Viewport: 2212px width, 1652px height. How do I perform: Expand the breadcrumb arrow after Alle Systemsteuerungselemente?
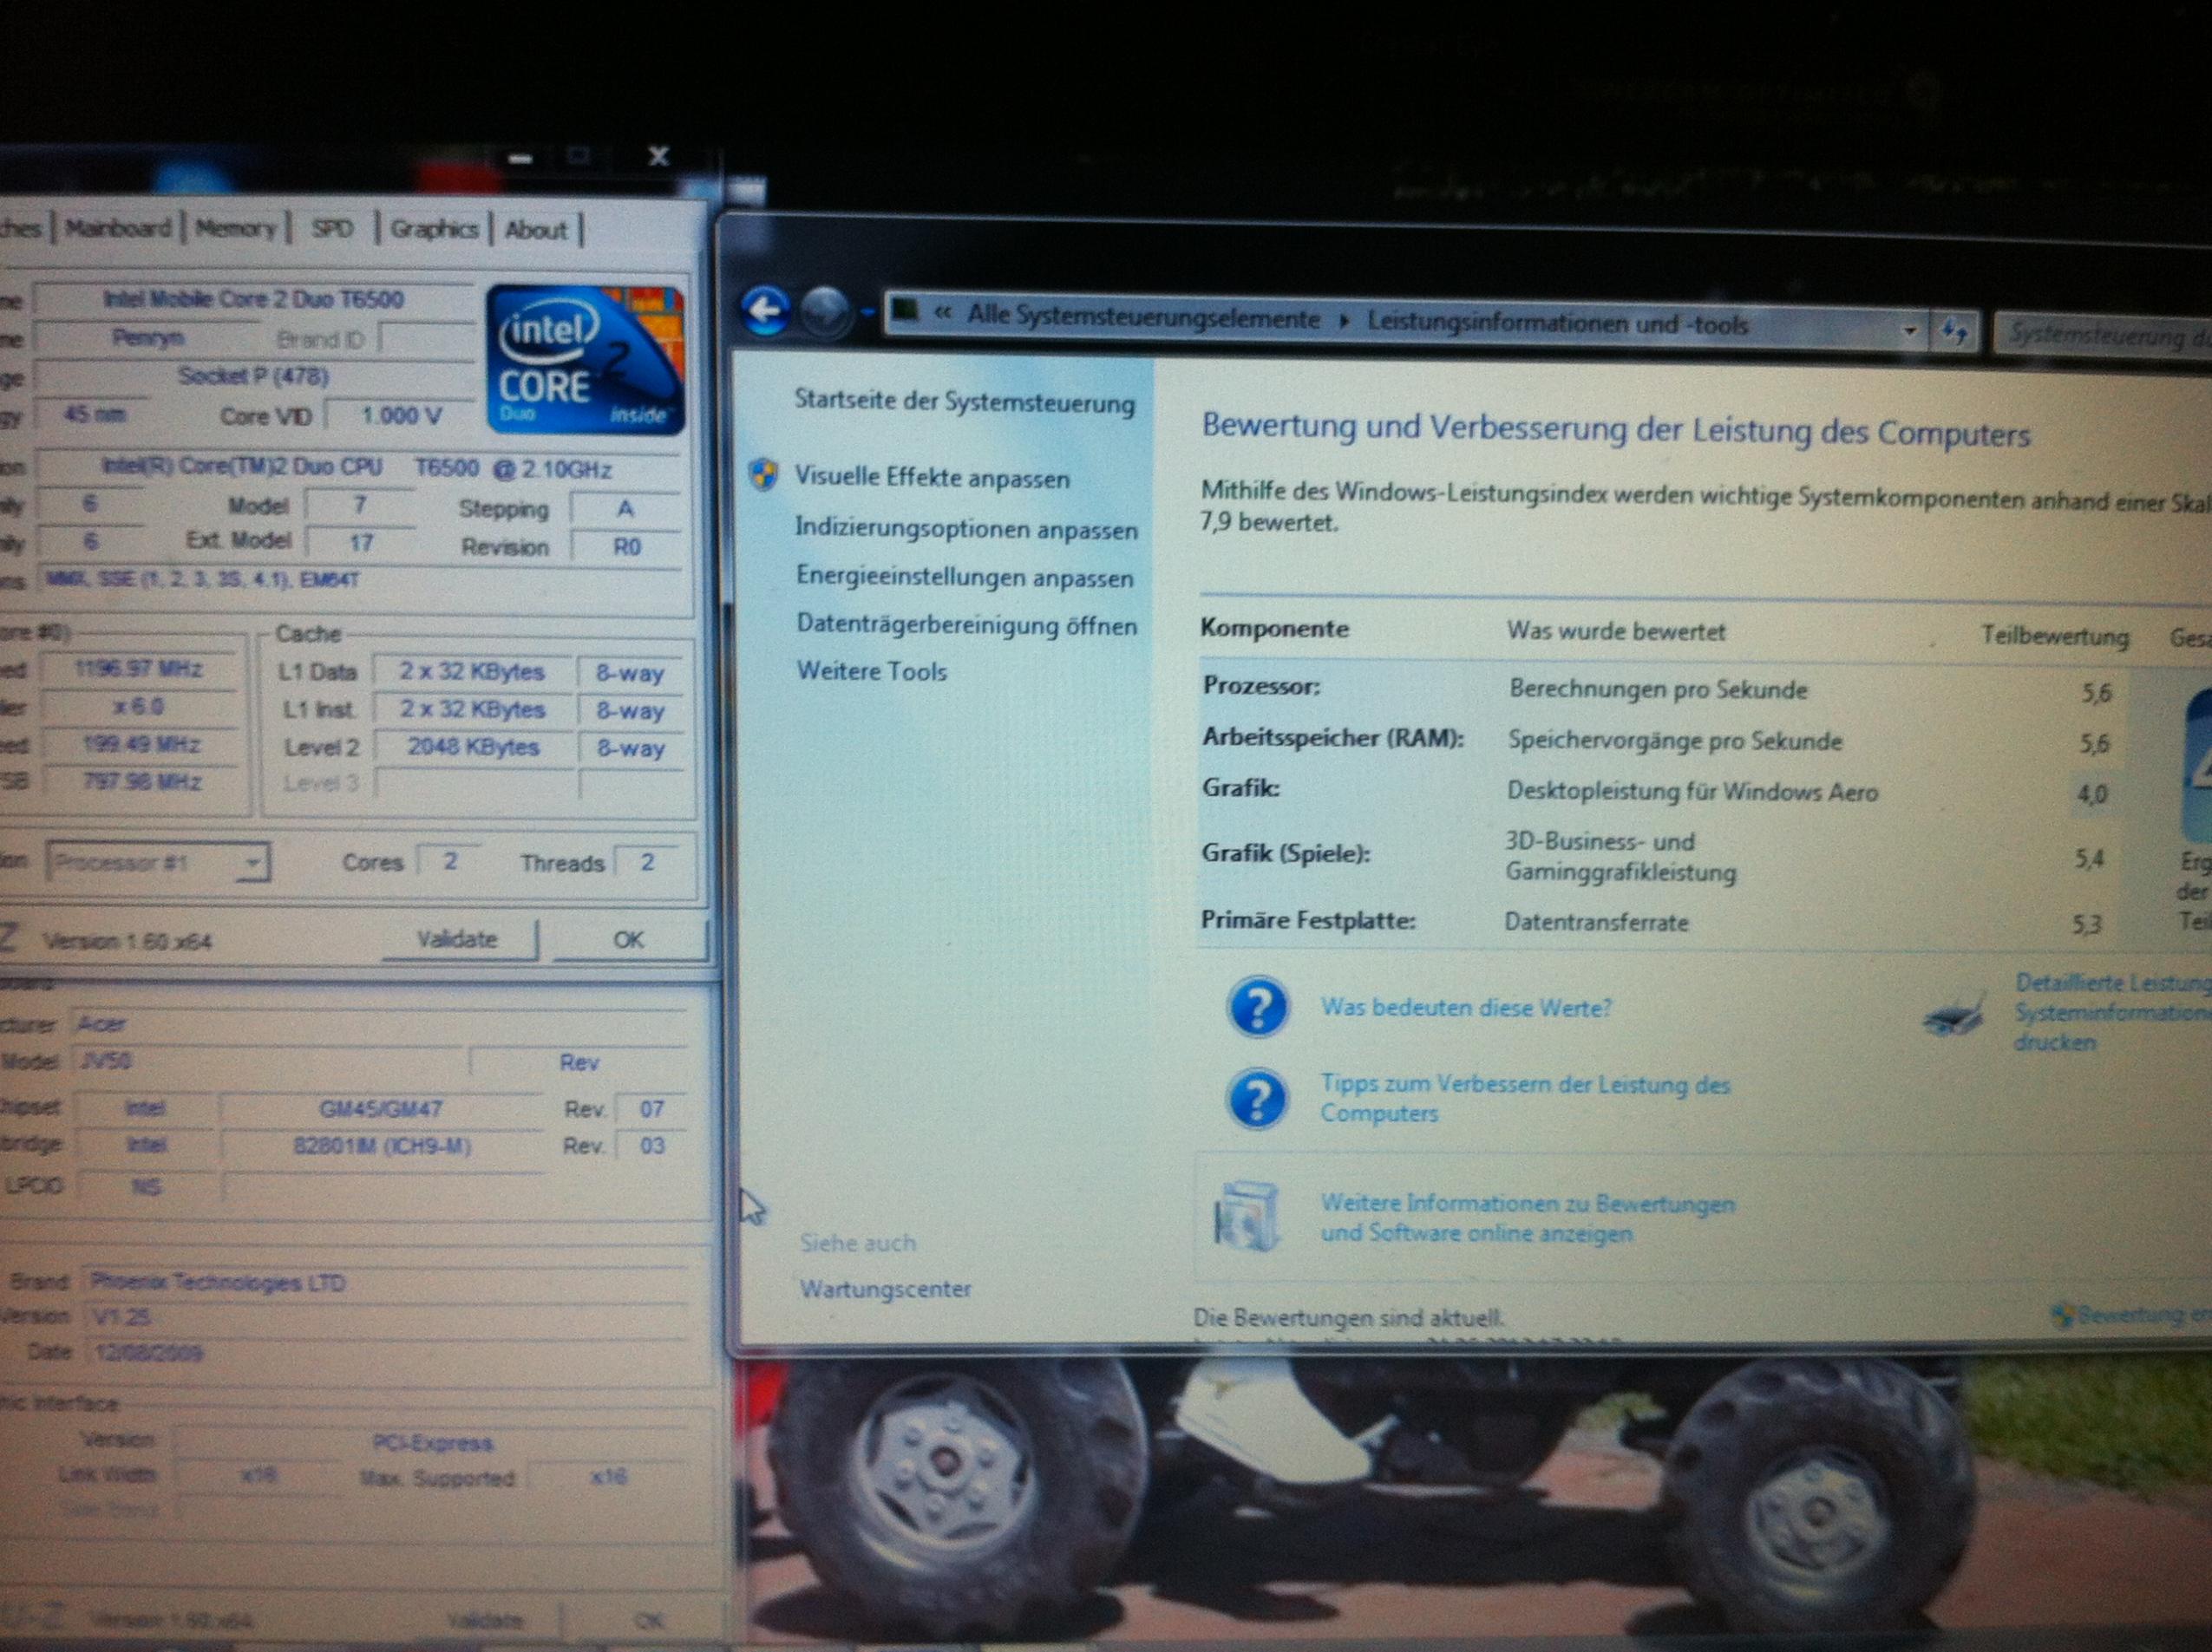pyautogui.click(x=1344, y=322)
